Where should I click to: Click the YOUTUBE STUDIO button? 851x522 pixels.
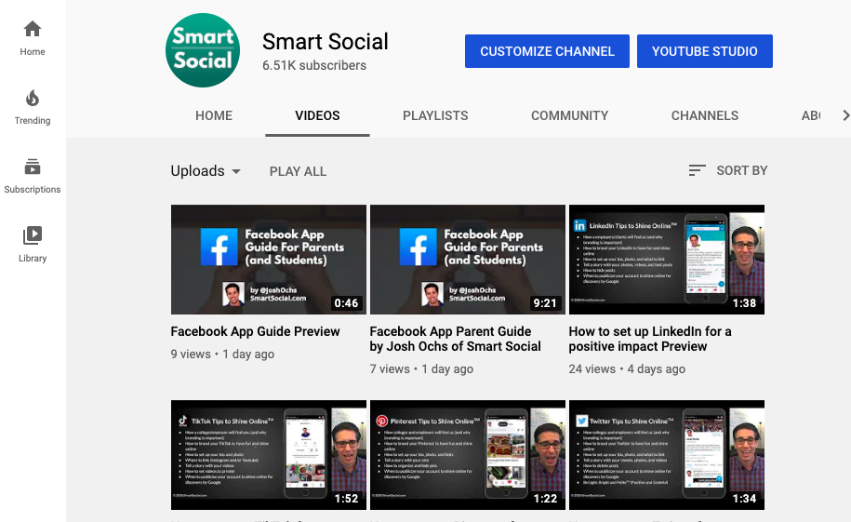click(x=704, y=51)
